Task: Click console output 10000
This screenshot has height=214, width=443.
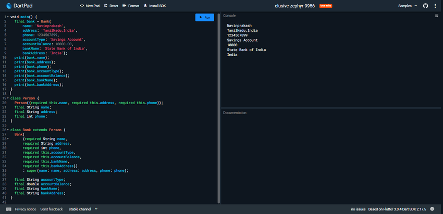Action: tap(232, 45)
